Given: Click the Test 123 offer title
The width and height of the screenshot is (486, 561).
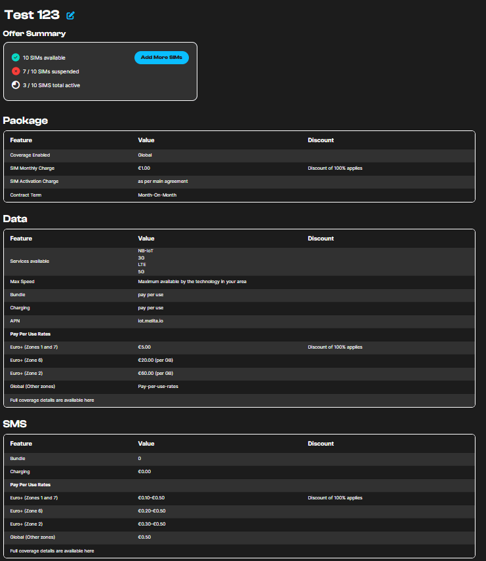Looking at the screenshot, I should 31,15.
